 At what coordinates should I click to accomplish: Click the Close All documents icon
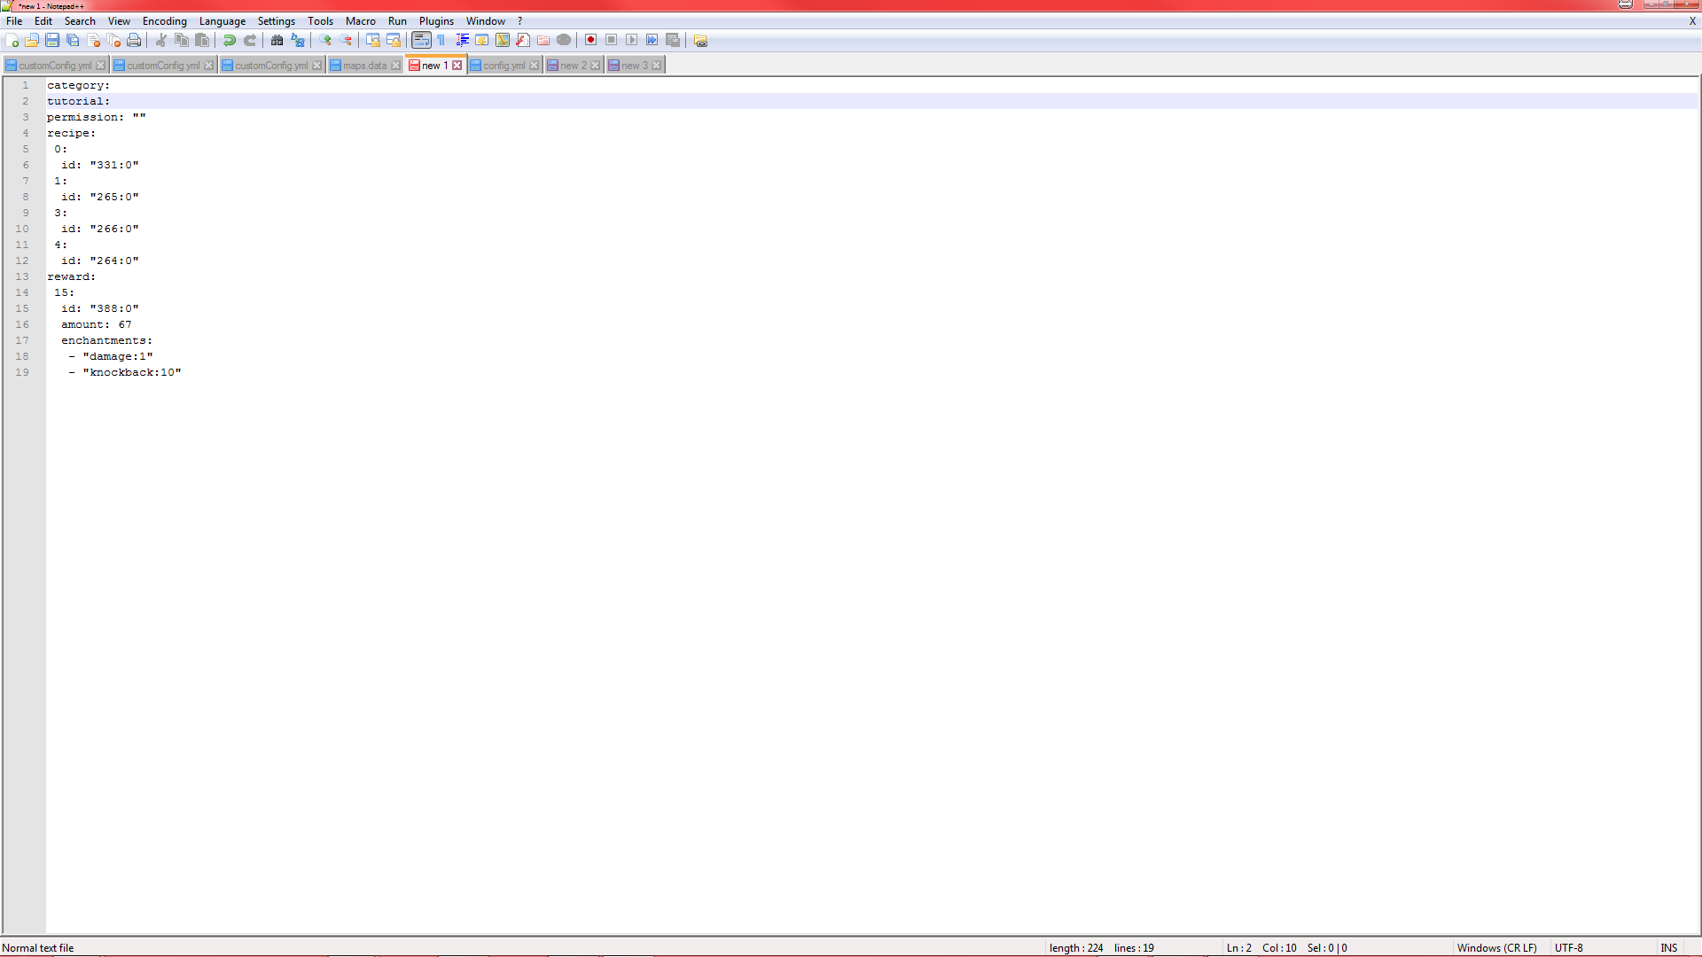point(113,40)
